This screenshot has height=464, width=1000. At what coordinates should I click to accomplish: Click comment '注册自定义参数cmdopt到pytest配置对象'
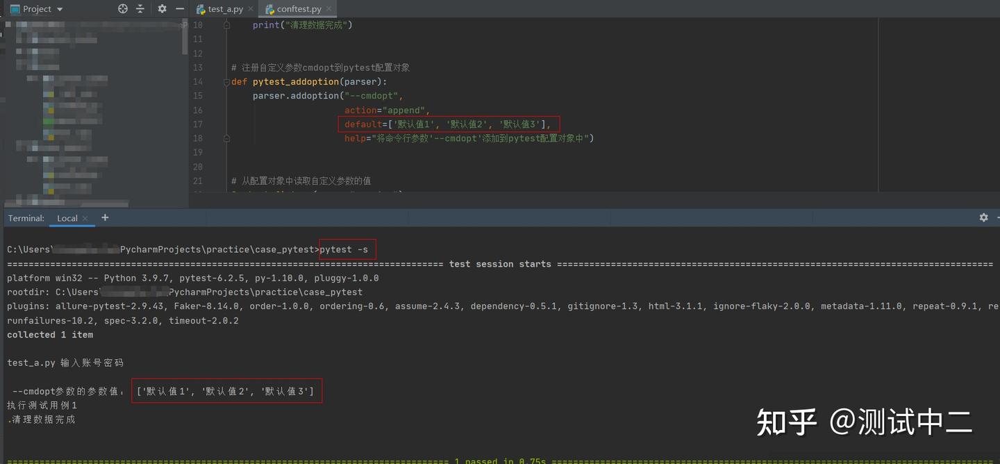point(320,67)
